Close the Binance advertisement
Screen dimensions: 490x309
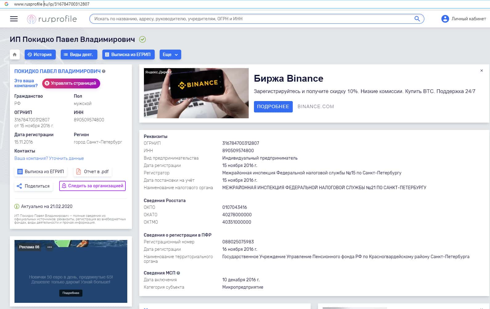[481, 71]
